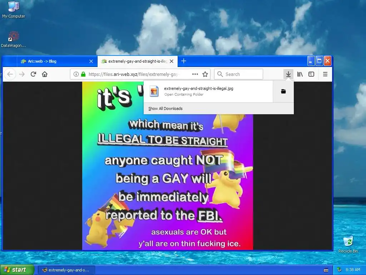Minimize the Firefox window
366x275 pixels.
311,61
